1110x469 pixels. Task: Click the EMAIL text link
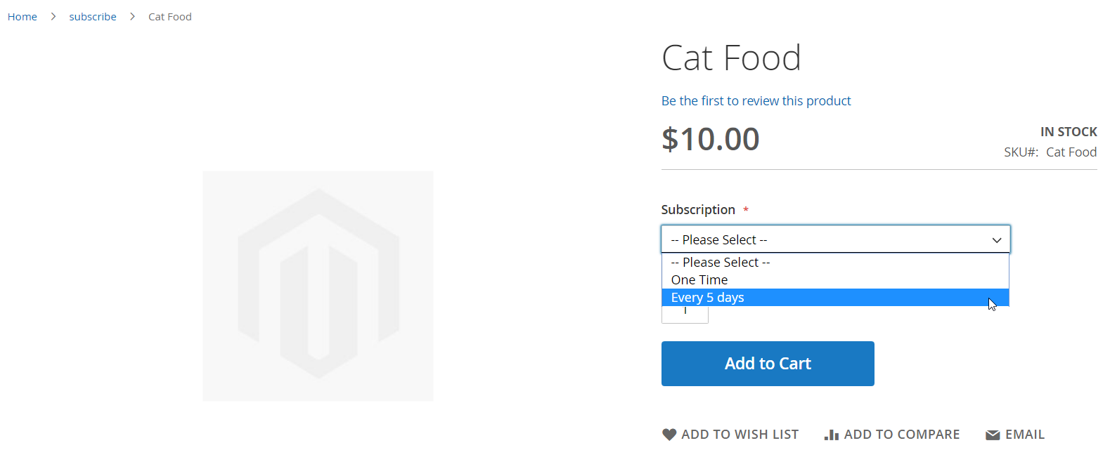[1025, 435]
